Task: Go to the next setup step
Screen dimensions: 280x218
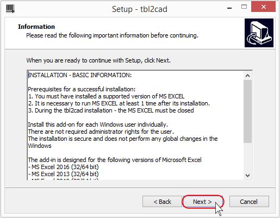Action: pyautogui.click(x=202, y=202)
